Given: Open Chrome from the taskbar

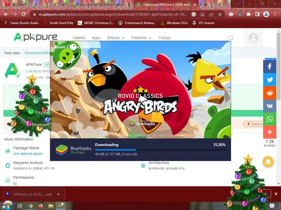Looking at the screenshot, I should [30, 206].
